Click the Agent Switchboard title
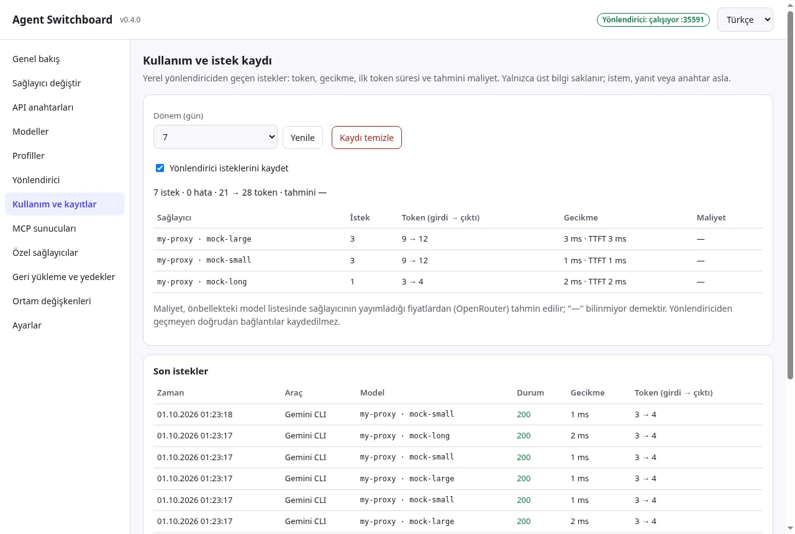 62,19
